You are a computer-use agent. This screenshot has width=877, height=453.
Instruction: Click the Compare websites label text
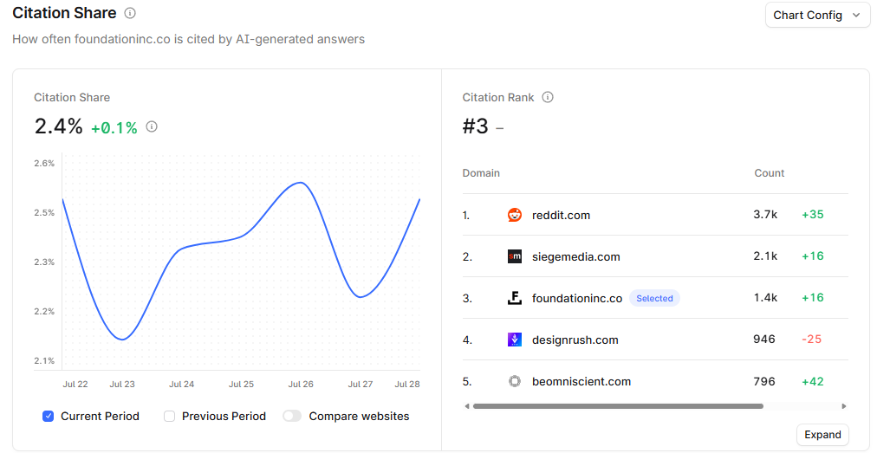(359, 416)
